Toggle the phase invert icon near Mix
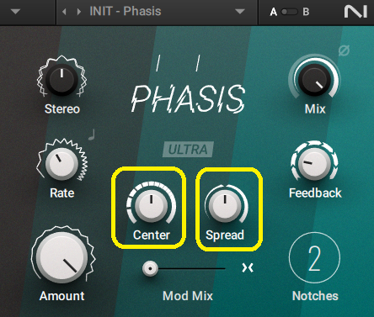 [344, 51]
